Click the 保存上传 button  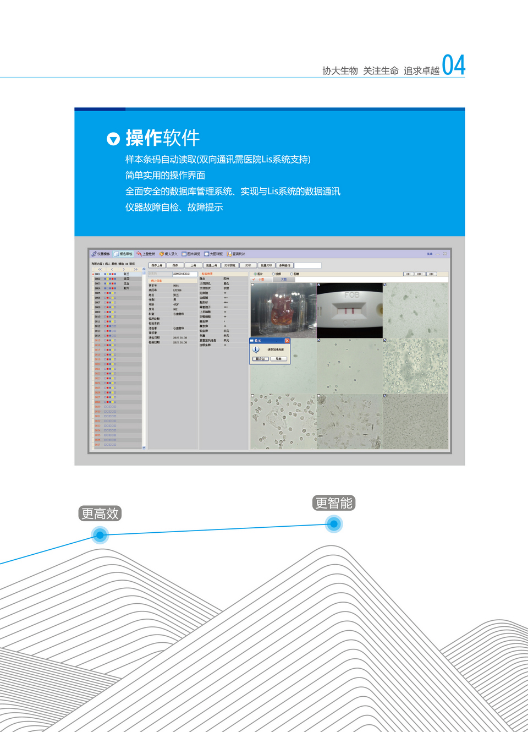point(157,265)
